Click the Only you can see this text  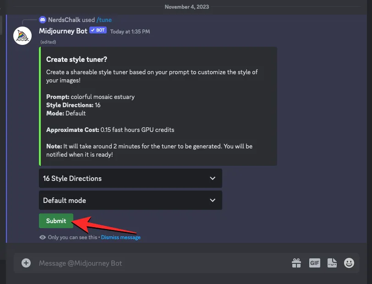point(72,237)
